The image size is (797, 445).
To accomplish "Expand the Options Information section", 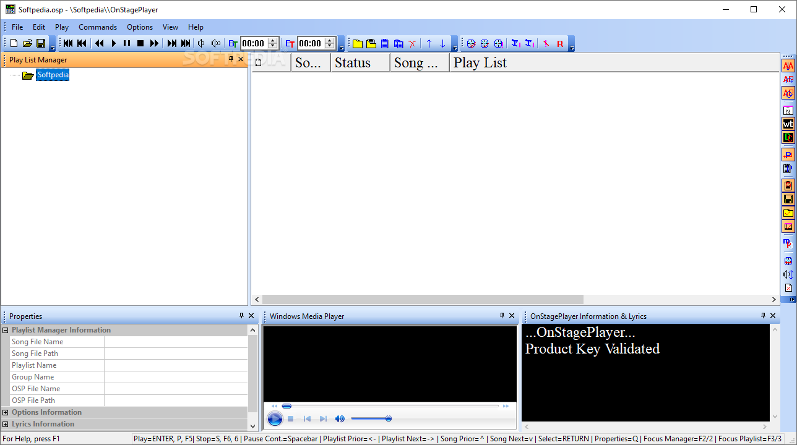I will (6, 412).
